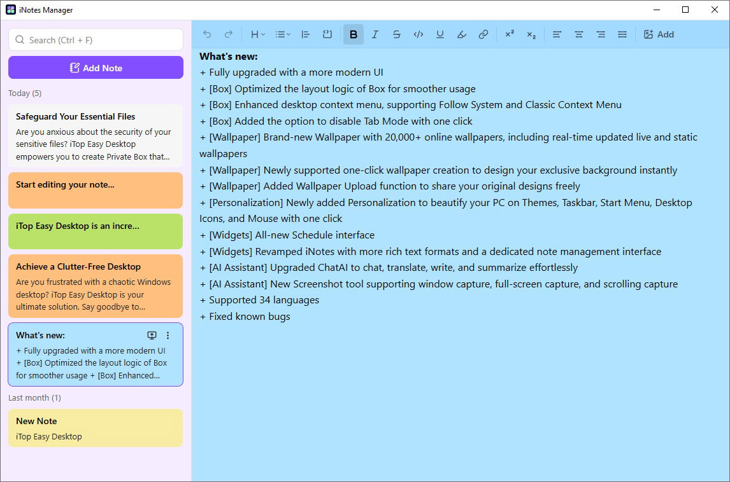Select the Safeguard Your Essential Files note
Viewport: 730px width, 482px height.
95,135
